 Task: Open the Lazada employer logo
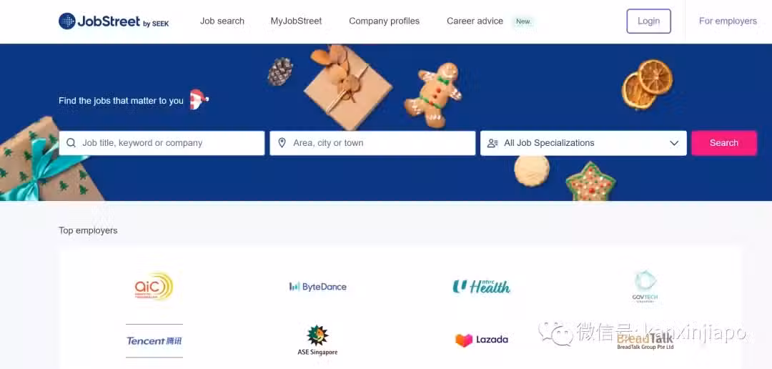(482, 340)
